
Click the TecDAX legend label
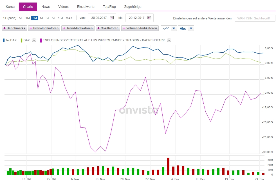[x=11, y=40]
